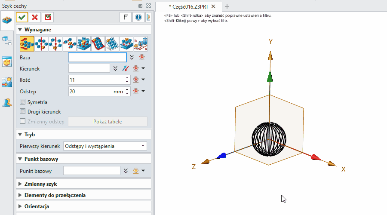Collapse the Wymagane section
This screenshot has width=387, height=215.
click(x=21, y=30)
